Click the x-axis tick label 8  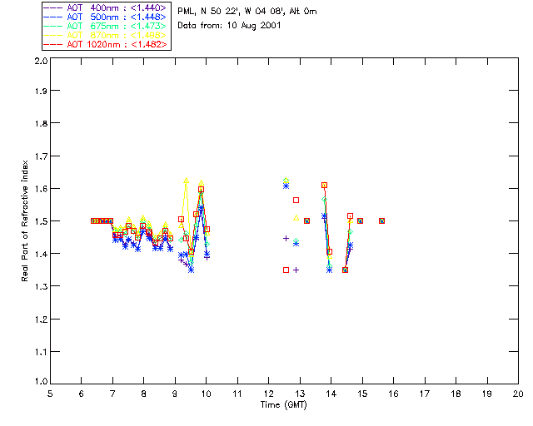click(x=144, y=394)
